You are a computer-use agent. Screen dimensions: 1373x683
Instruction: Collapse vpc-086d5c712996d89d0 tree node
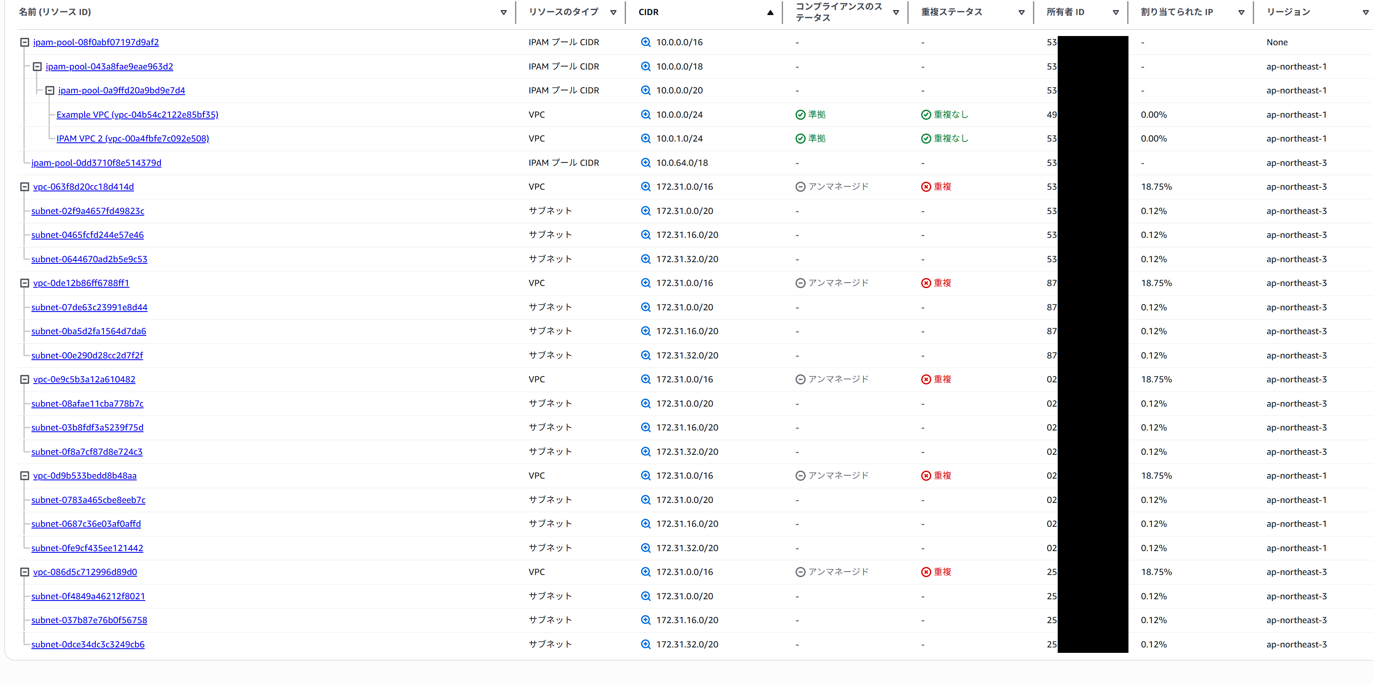[x=25, y=572]
